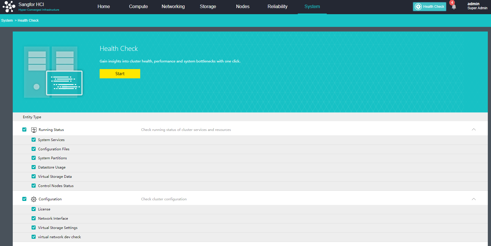The width and height of the screenshot is (491, 246).
Task: Collapse the Configuration section chevron
Action: click(x=474, y=199)
